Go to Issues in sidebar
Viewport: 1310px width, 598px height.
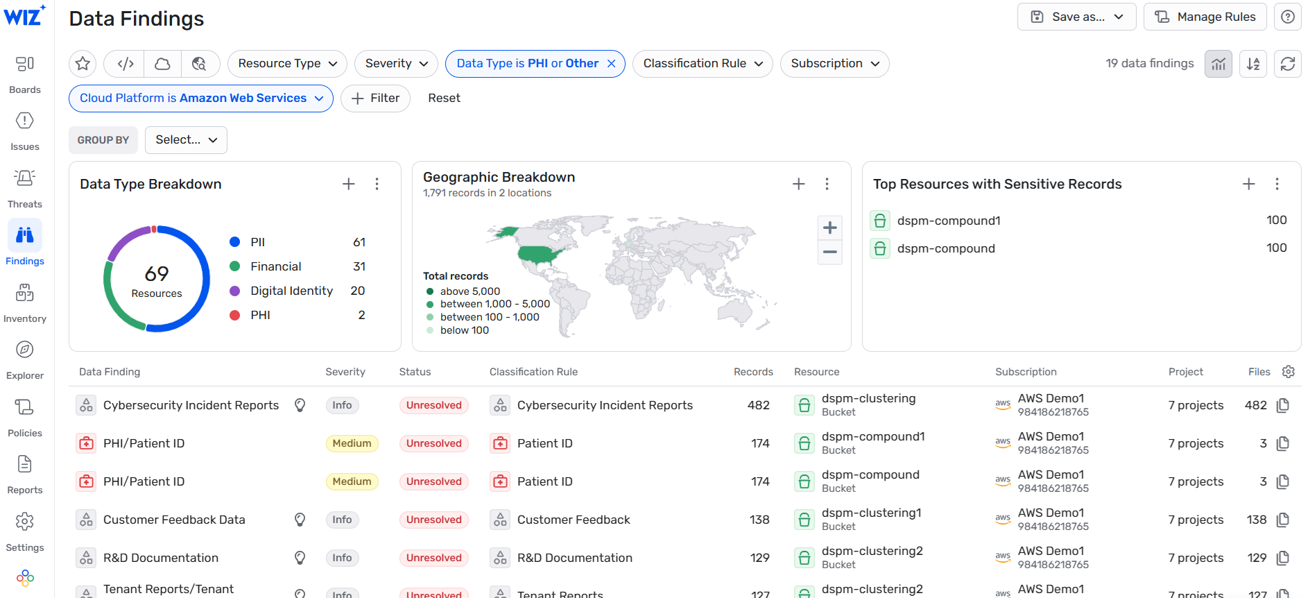25,130
